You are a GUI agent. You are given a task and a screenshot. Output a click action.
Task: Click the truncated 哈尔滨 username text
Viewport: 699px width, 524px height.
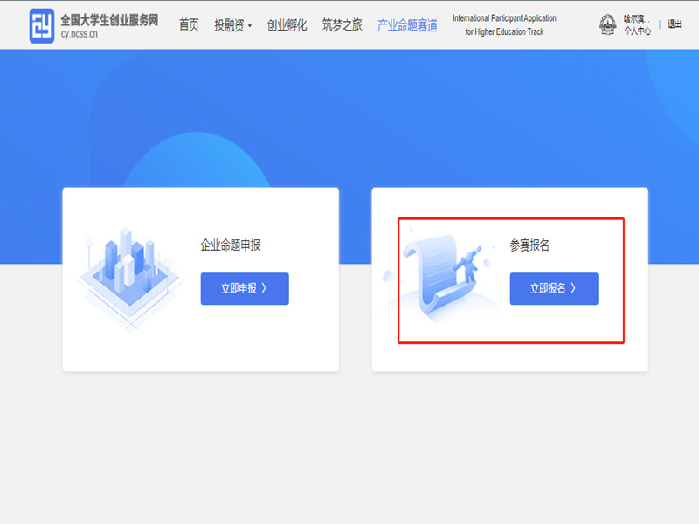pyautogui.click(x=637, y=18)
